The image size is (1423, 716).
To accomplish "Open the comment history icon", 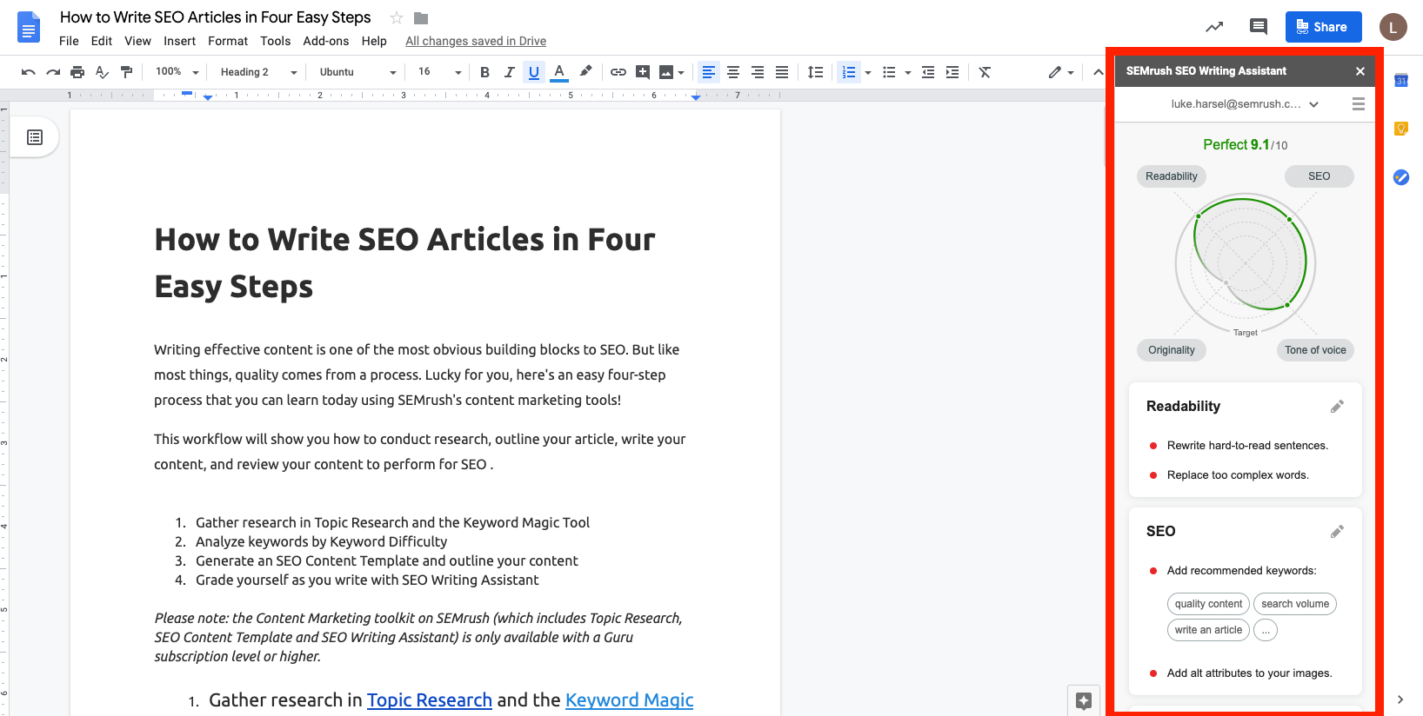I will click(x=1258, y=27).
